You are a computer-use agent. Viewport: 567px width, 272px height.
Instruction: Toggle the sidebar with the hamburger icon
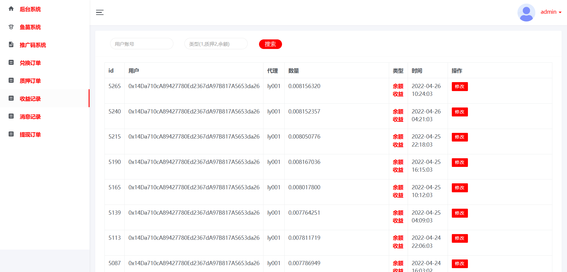pyautogui.click(x=100, y=12)
